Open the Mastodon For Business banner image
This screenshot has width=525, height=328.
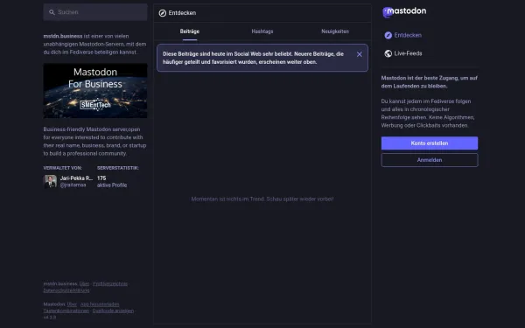[95, 91]
